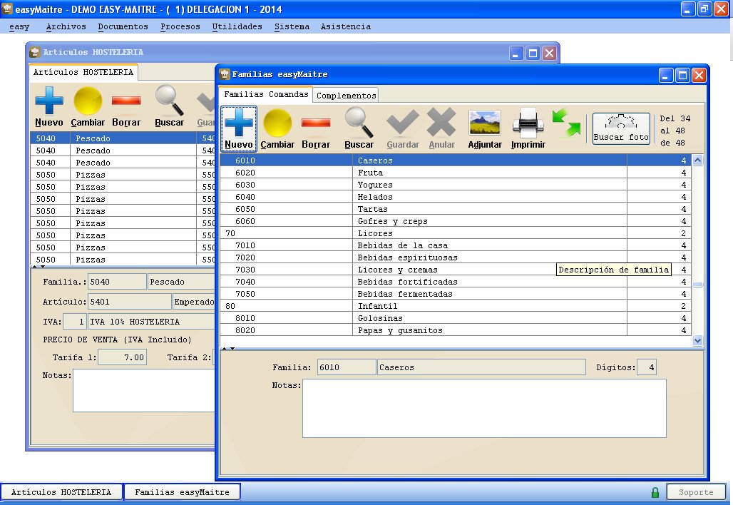Open the easy menu
This screenshot has width=733, height=505.
click(19, 26)
